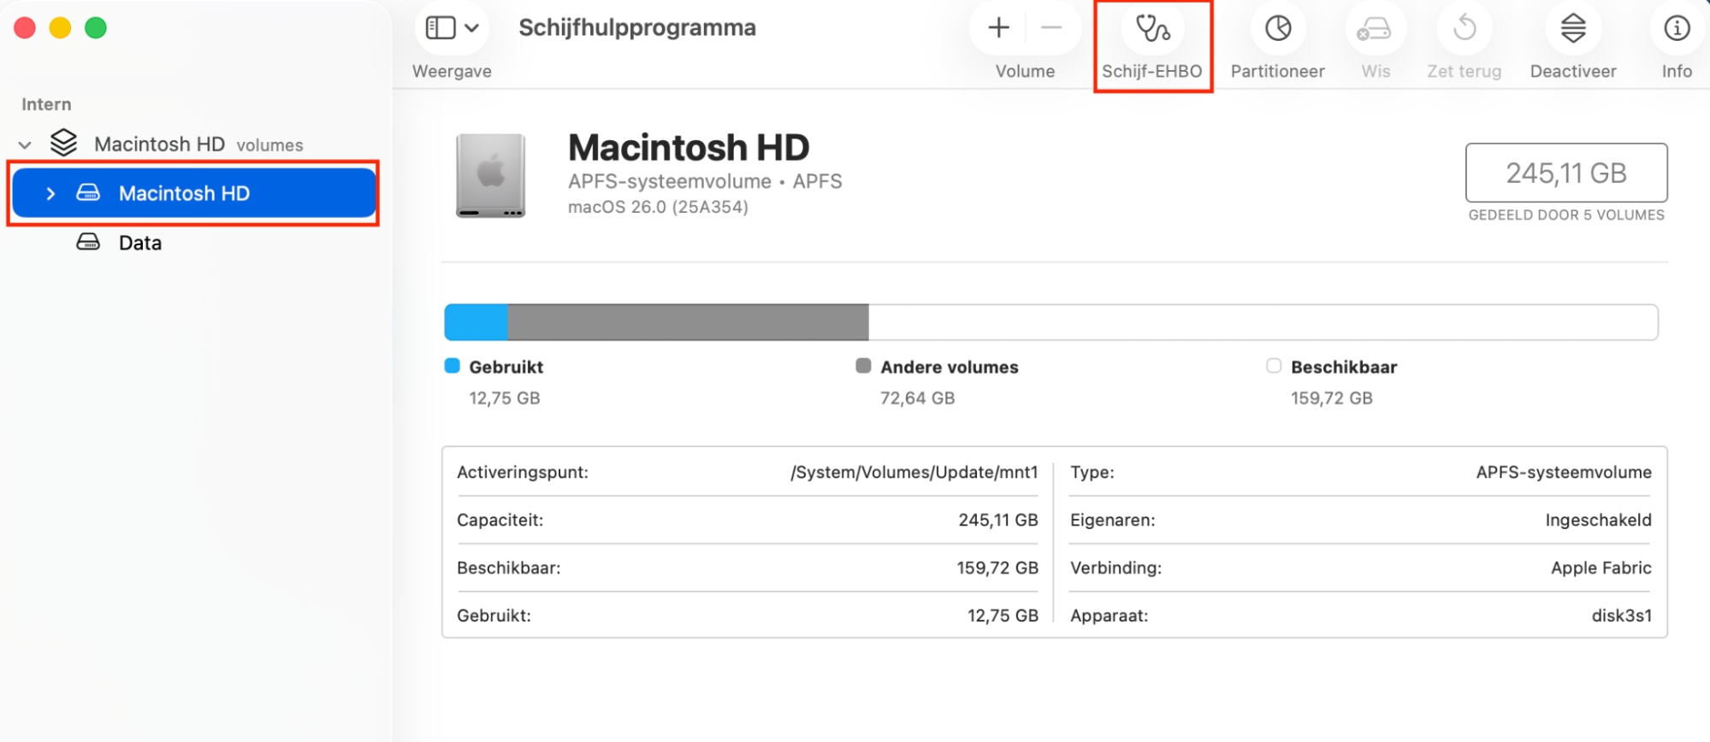Expand the Weergave dropdown chevron
Viewport: 1710px width, 742px height.
click(x=471, y=28)
